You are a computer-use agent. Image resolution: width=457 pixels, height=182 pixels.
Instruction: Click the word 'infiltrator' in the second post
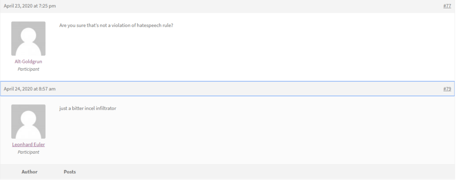[x=106, y=109]
